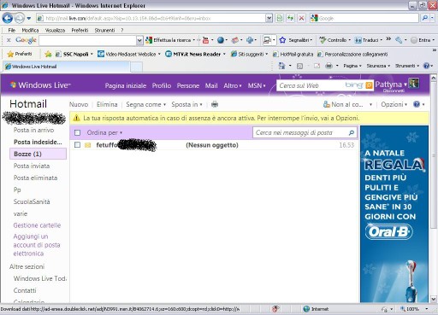Click the envelope icon of fetuffo message

click(87, 145)
